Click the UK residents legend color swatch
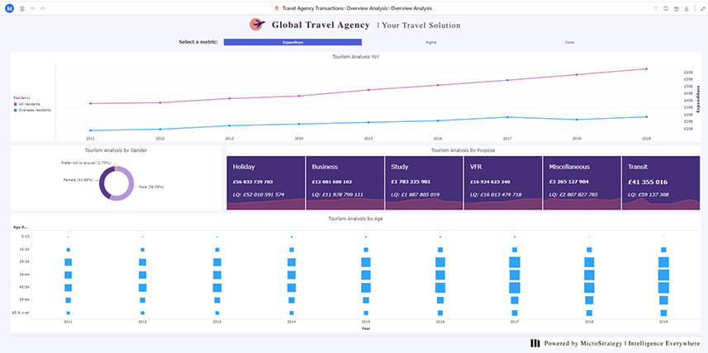The width and height of the screenshot is (708, 353). tap(15, 104)
